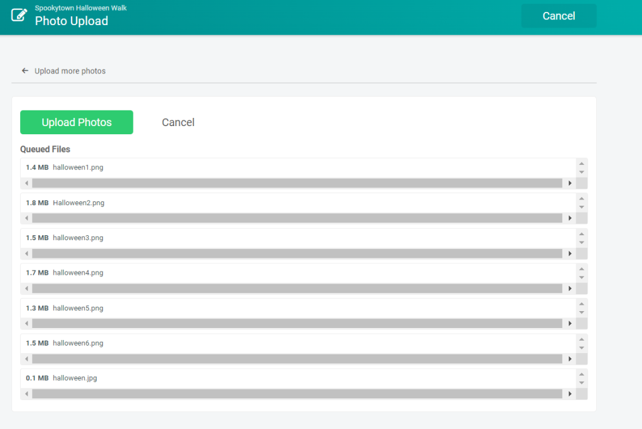This screenshot has height=429, width=642.
Task: Click scroll-down arrow in halloween4.png row
Action: (x=581, y=277)
